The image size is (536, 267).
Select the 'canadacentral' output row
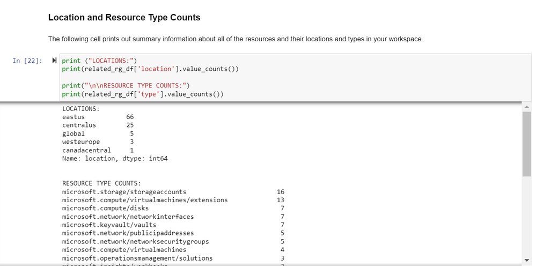point(98,150)
